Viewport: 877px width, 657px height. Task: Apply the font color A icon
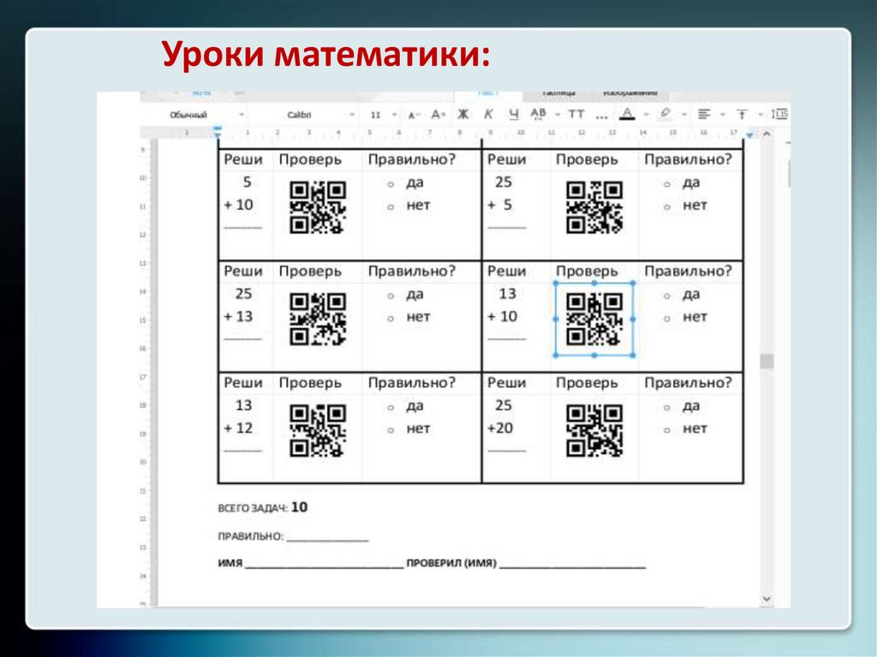tap(627, 114)
